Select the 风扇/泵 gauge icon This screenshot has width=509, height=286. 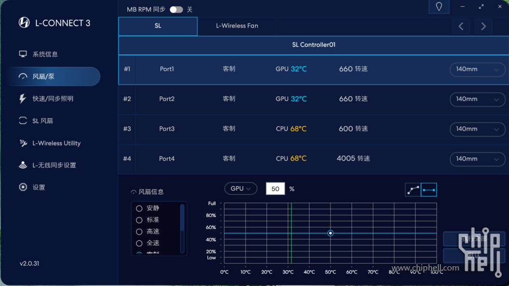pyautogui.click(x=23, y=77)
